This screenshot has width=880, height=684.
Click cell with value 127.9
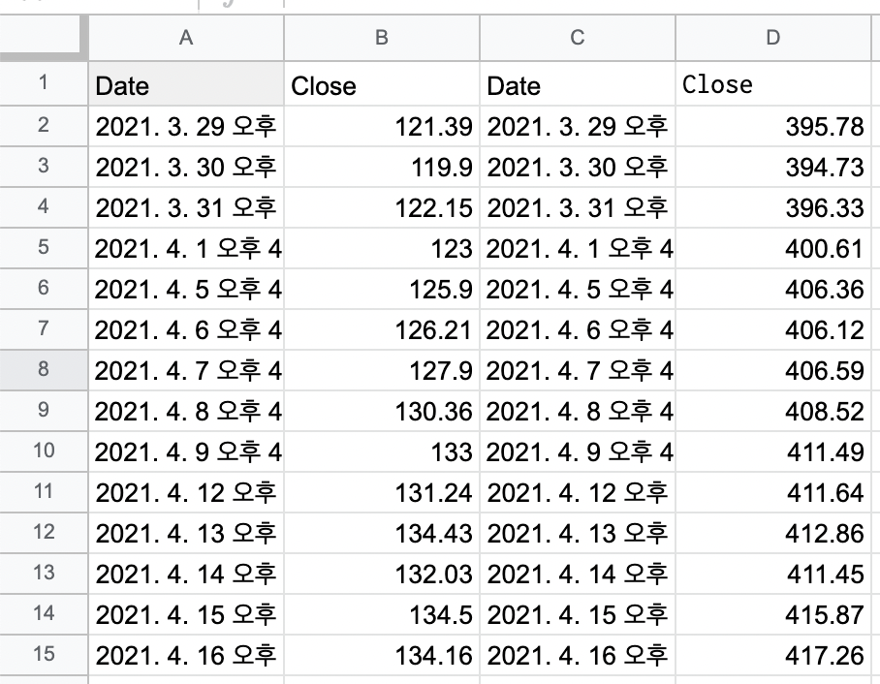tap(382, 370)
